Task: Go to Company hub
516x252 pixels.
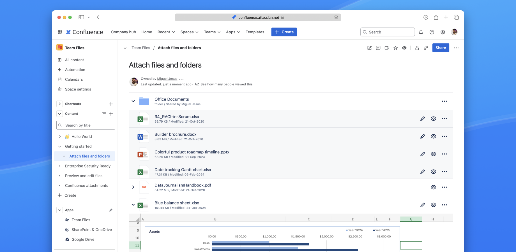Action: (123, 32)
